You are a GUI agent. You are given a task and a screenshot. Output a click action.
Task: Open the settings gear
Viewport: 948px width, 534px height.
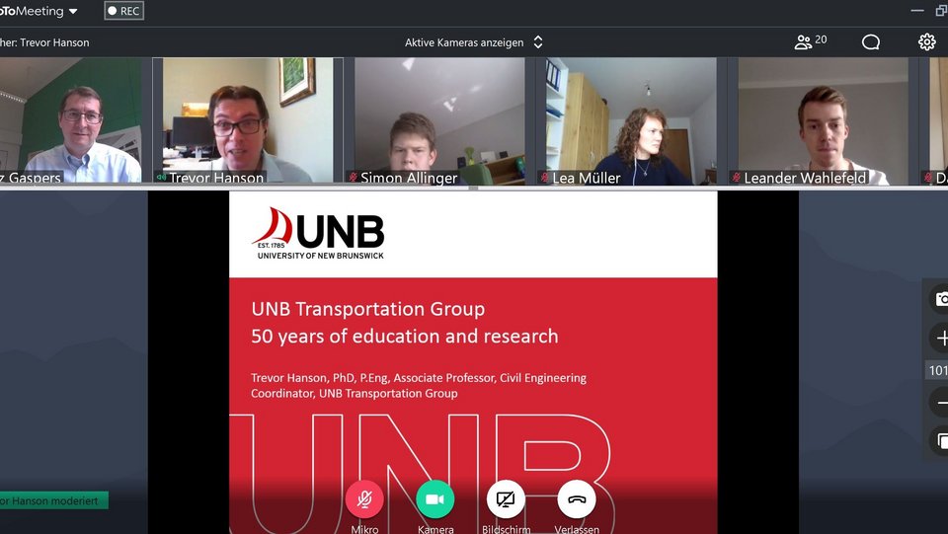pos(926,41)
